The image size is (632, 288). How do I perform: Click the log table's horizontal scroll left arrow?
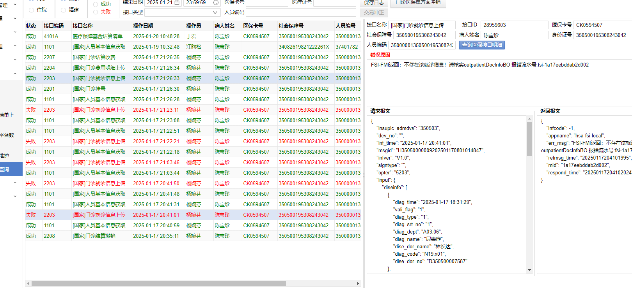point(28,283)
